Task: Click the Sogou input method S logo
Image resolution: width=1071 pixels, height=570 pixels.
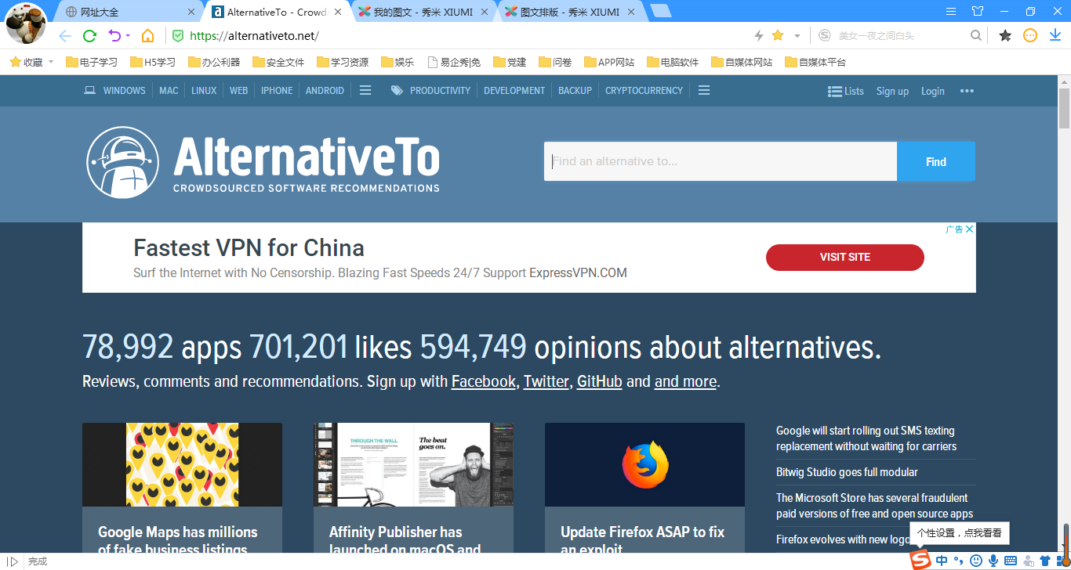Action: tap(920, 560)
